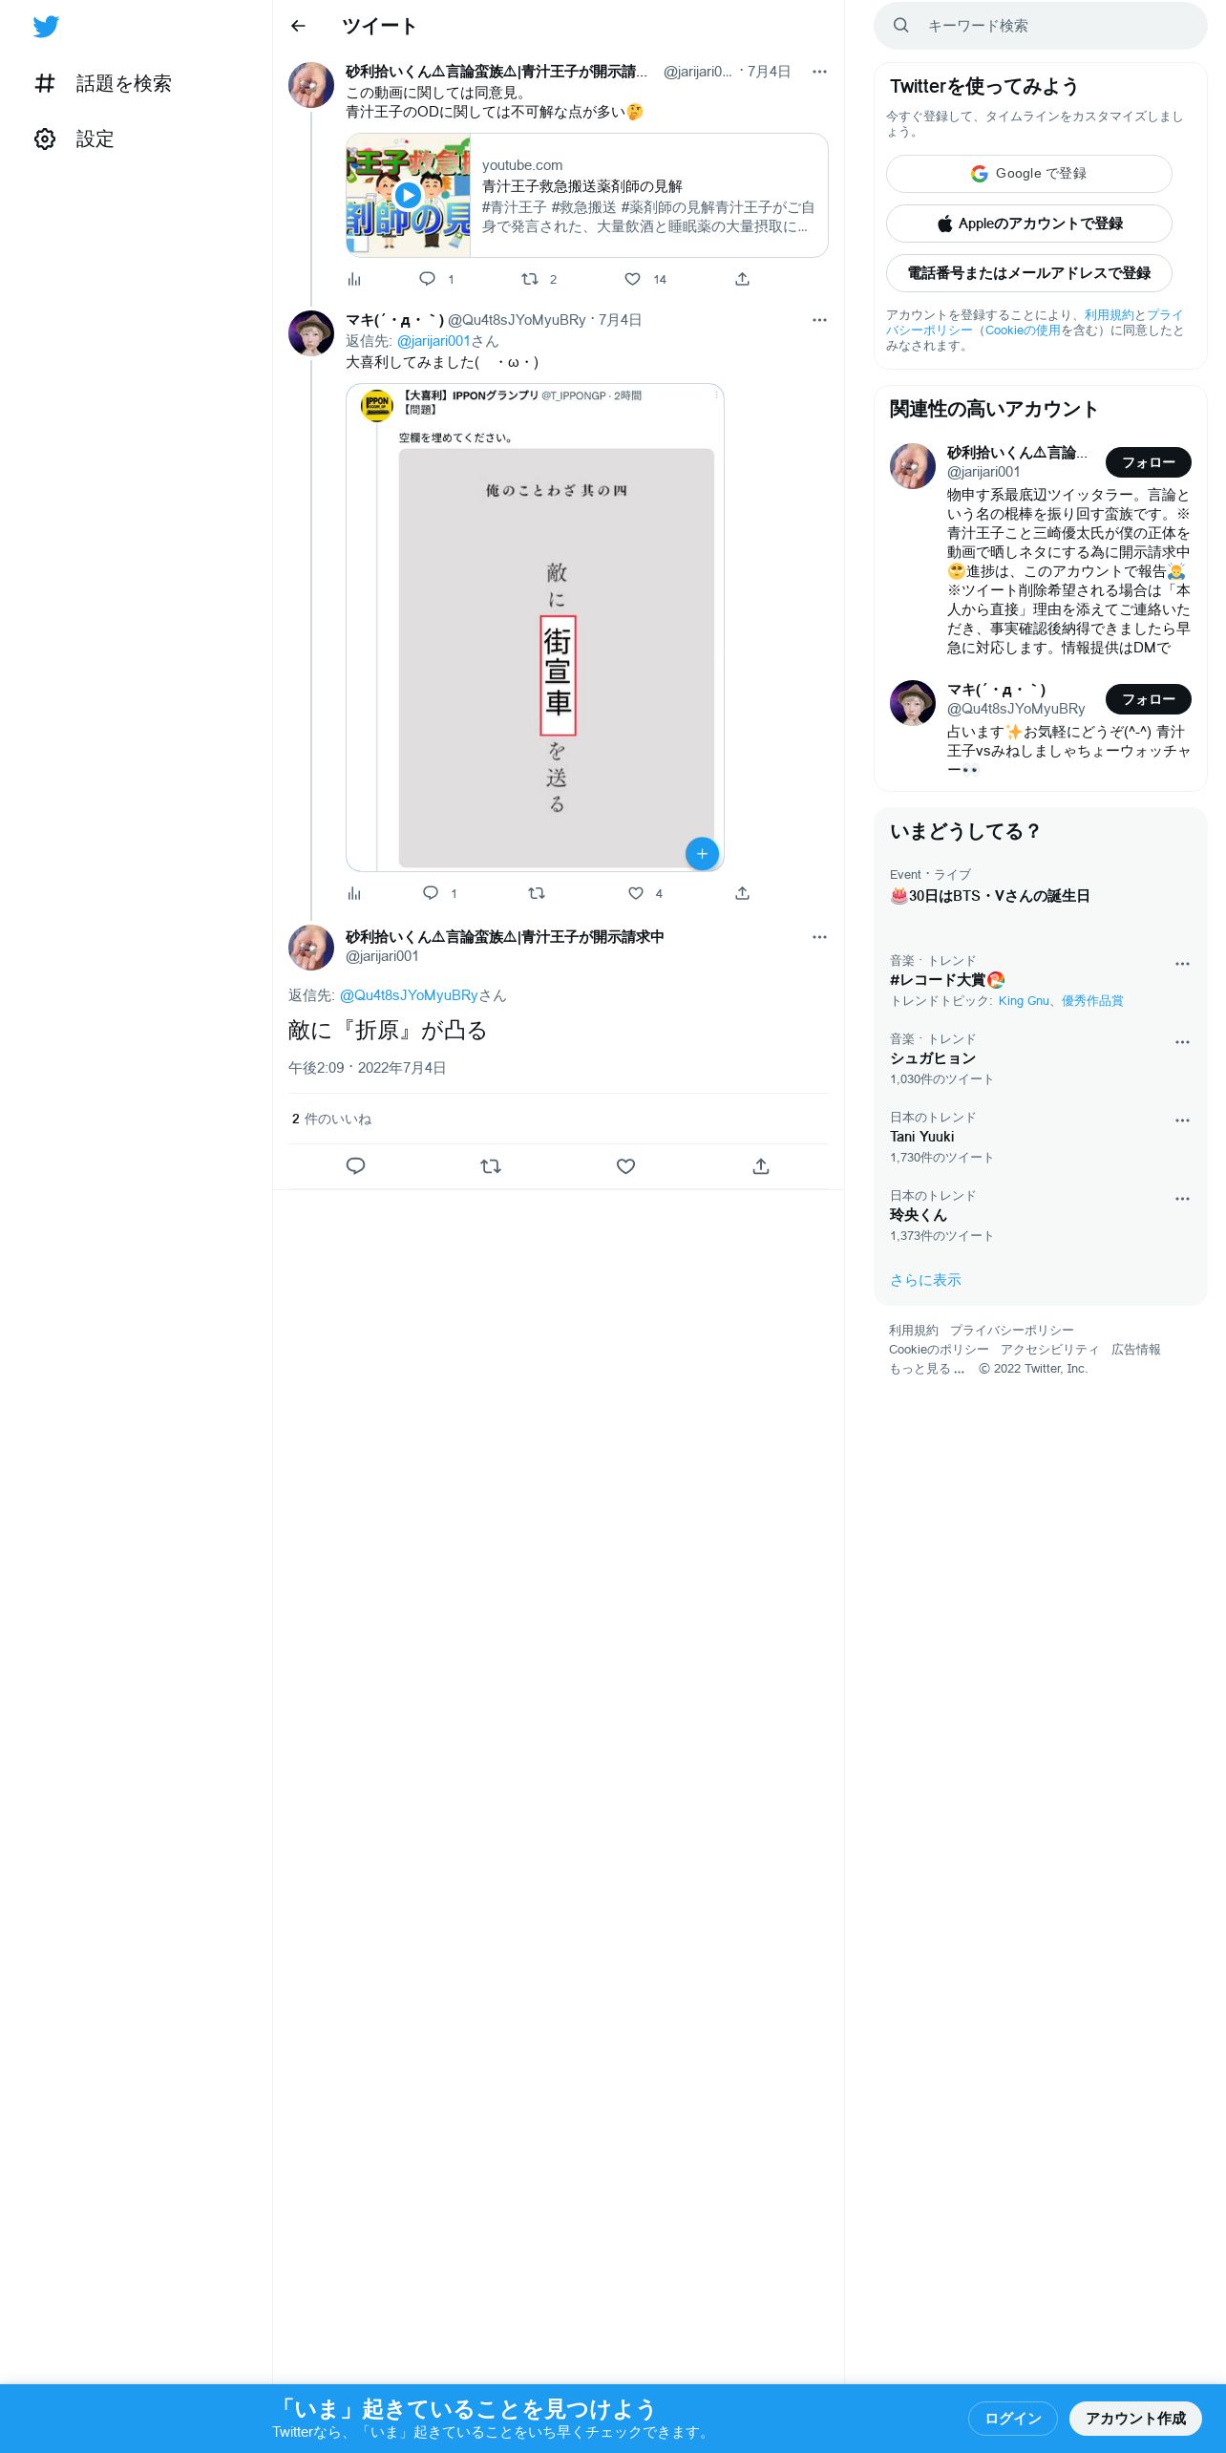This screenshot has height=2453, width=1226.
Task: Click the Twitter bird logo
Action: coord(46,27)
